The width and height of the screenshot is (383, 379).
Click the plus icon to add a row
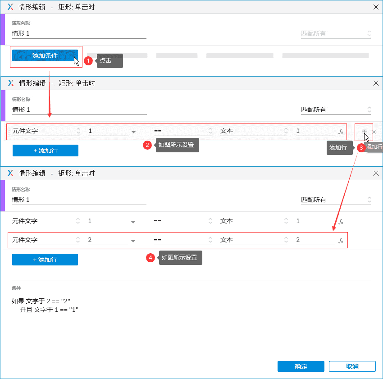pos(364,132)
